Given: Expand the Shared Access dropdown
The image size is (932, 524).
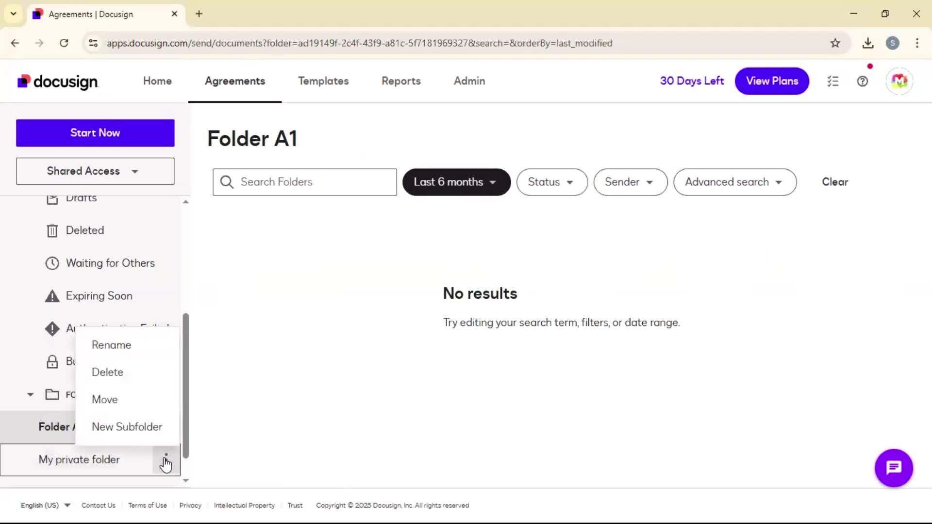Looking at the screenshot, I should coord(95,171).
